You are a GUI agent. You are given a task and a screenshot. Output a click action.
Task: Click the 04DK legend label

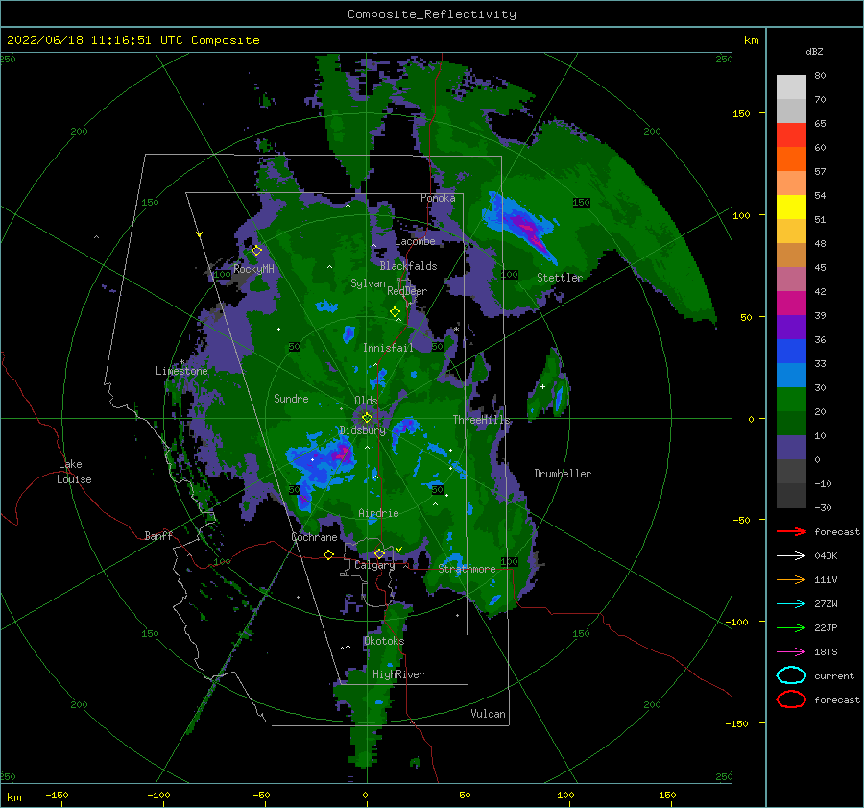pos(826,556)
